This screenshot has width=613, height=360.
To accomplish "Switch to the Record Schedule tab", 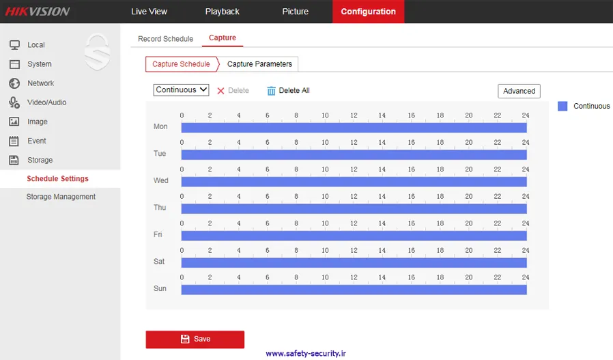I will point(165,39).
